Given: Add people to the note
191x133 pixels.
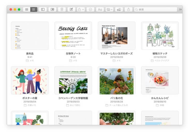Looking at the screenshot, I should tap(119, 9).
